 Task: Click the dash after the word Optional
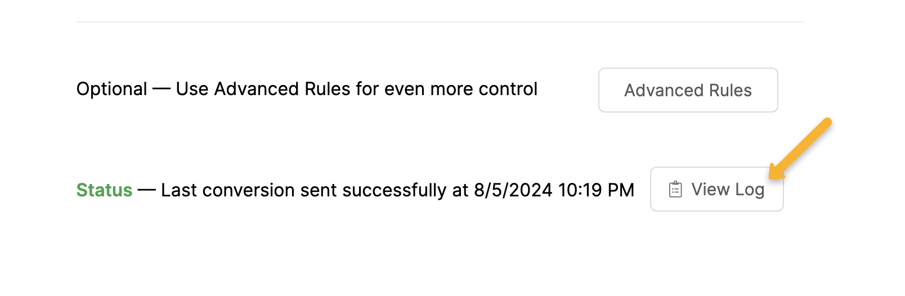coord(162,89)
